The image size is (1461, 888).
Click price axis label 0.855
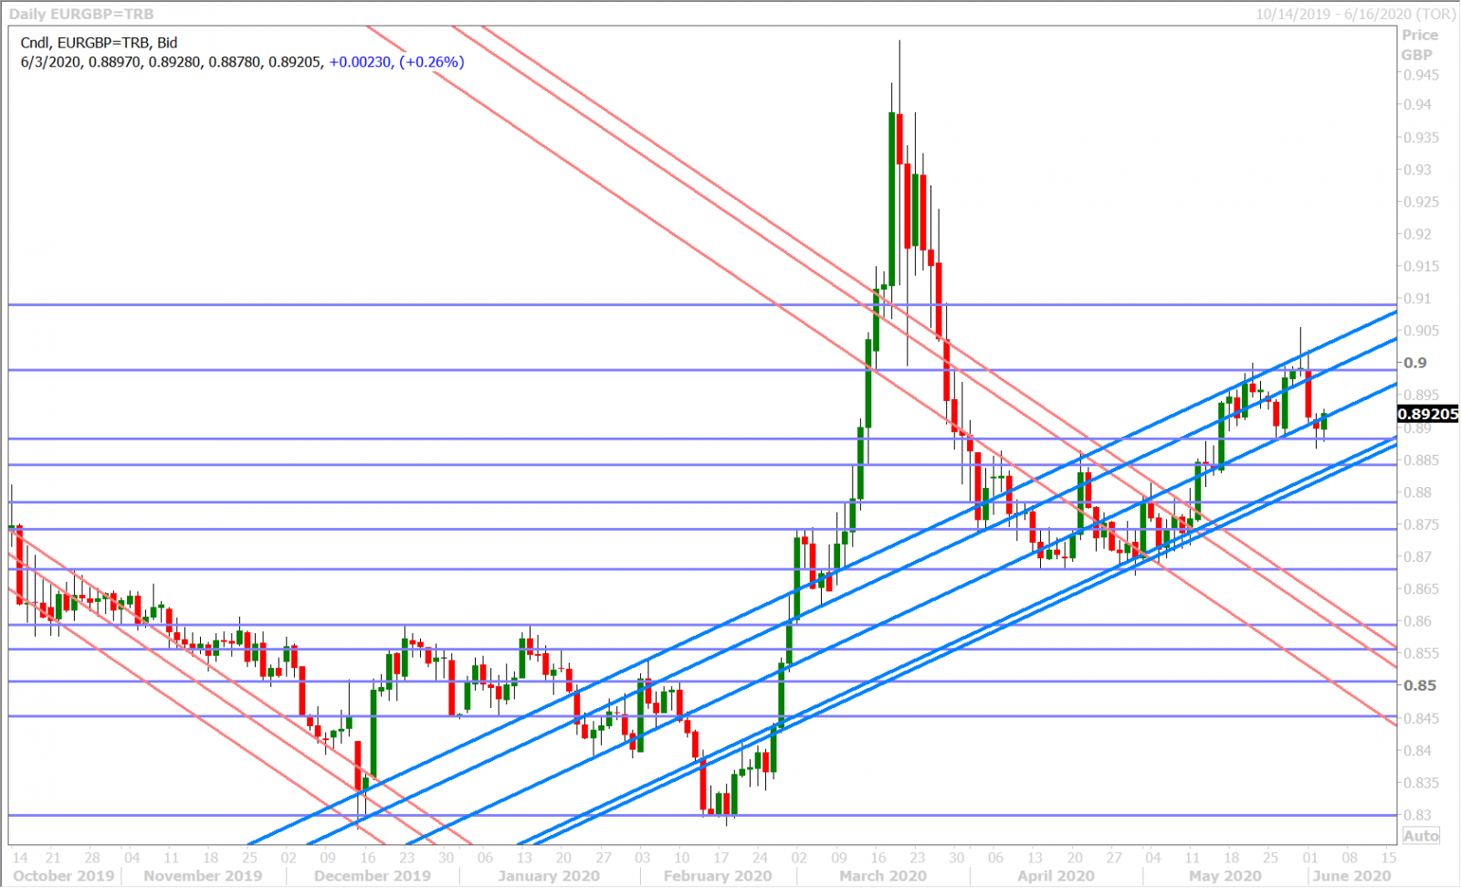pos(1421,653)
